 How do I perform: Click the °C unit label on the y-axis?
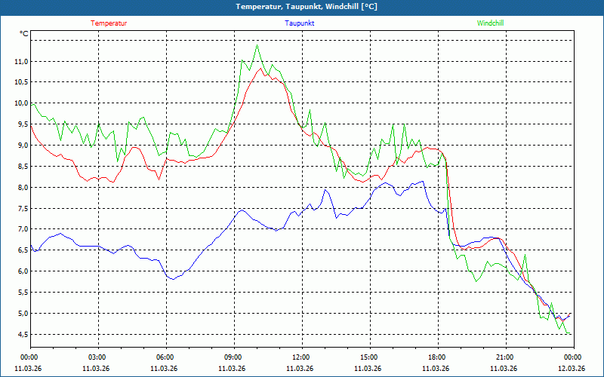pyautogui.click(x=23, y=34)
